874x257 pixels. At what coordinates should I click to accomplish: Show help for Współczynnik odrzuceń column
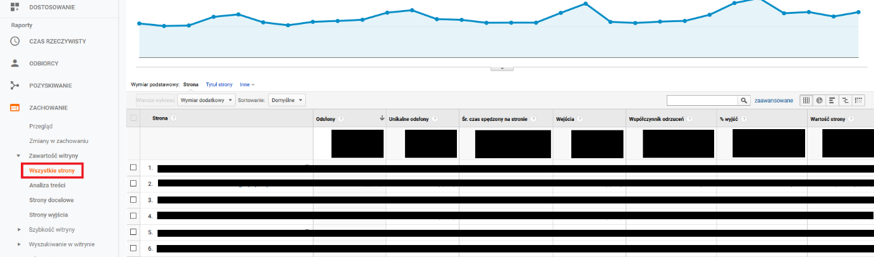point(689,118)
